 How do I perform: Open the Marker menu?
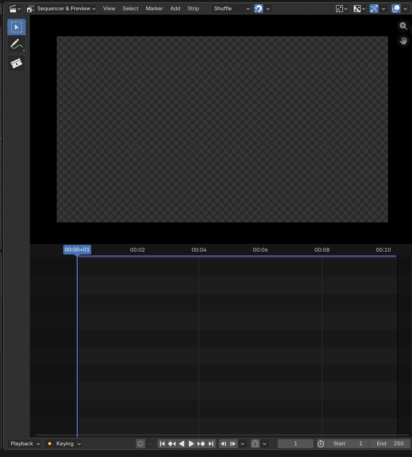coord(154,9)
